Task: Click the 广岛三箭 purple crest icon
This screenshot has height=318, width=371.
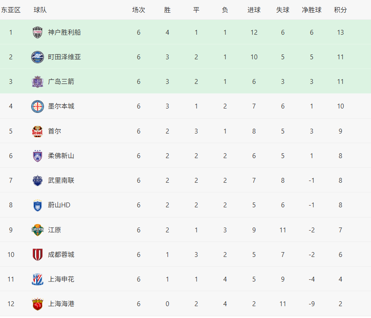Action: pos(37,82)
